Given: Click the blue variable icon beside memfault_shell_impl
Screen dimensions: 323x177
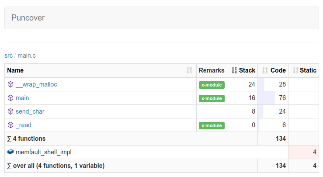Looking at the screenshot, I should tap(10, 152).
